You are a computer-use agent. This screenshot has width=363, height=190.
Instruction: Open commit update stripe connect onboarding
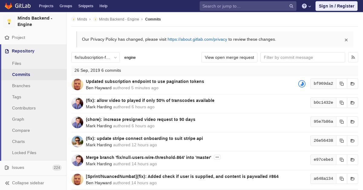144,138
